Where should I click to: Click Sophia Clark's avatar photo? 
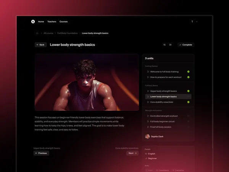click(x=147, y=136)
